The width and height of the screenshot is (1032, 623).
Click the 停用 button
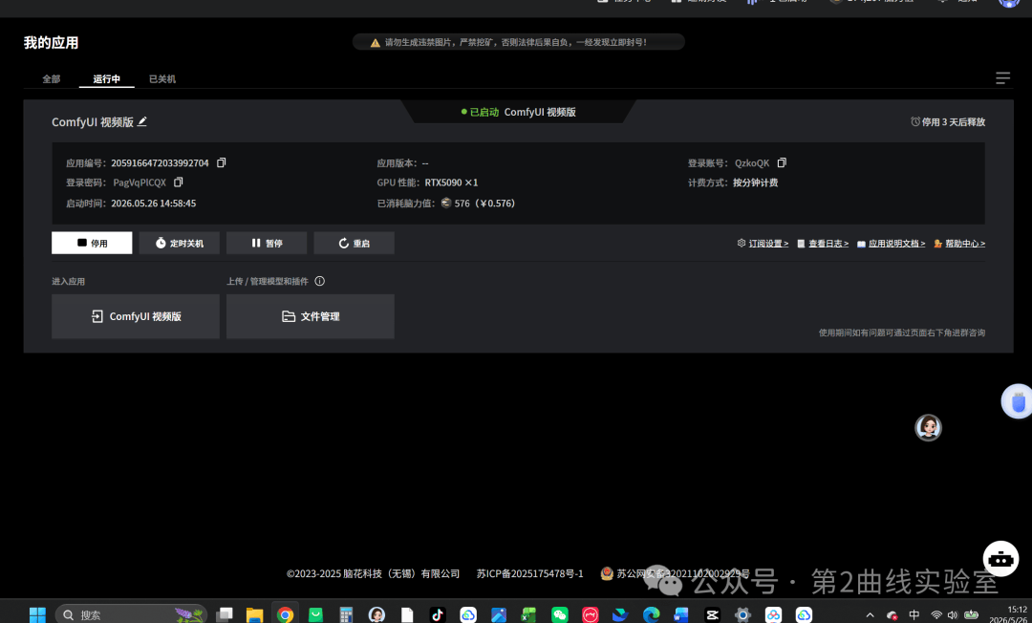pos(92,243)
